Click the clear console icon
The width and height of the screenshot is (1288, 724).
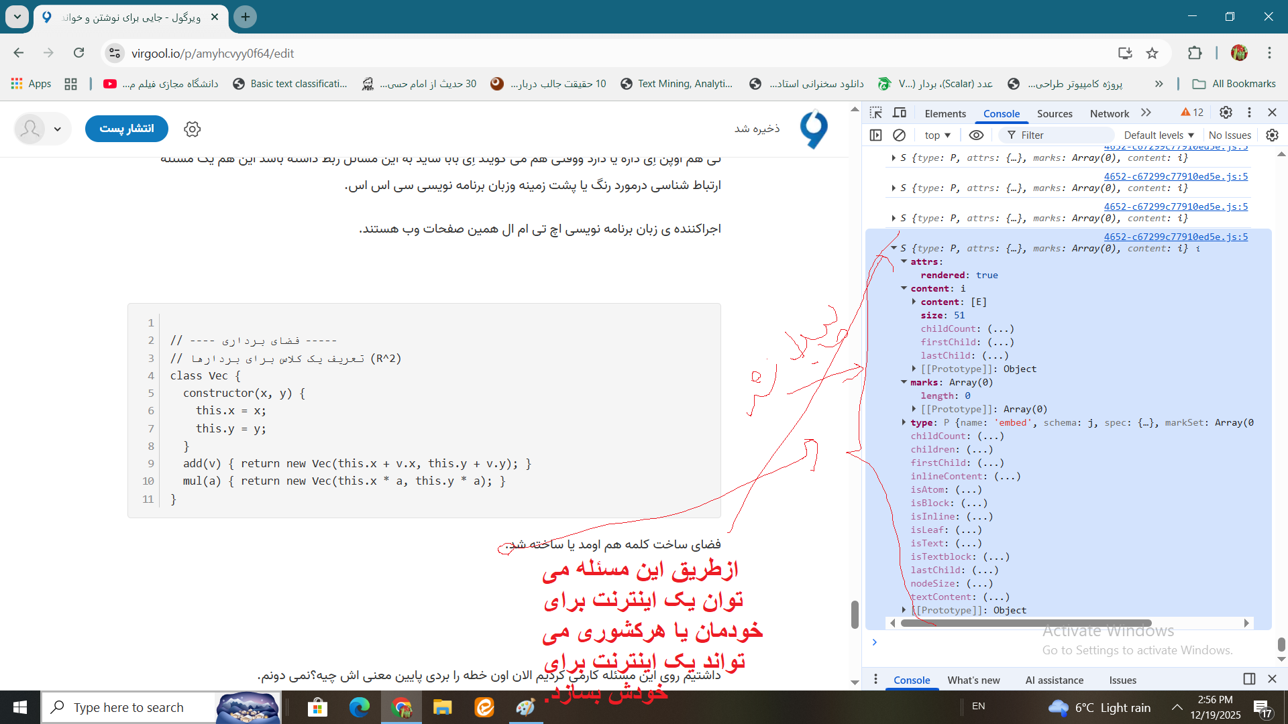point(900,135)
